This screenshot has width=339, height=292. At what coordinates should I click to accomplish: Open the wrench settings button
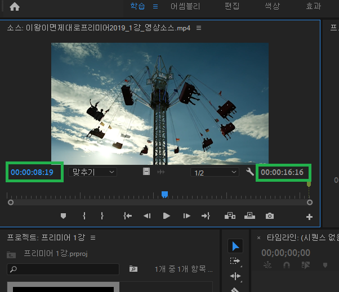coord(250,172)
